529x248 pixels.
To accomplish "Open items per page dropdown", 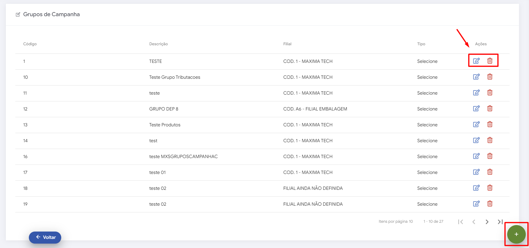I will click(411, 222).
